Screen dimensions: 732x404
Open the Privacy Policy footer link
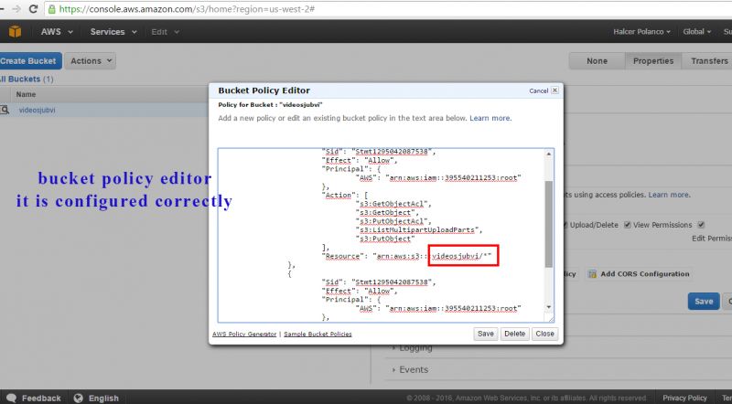[684, 398]
